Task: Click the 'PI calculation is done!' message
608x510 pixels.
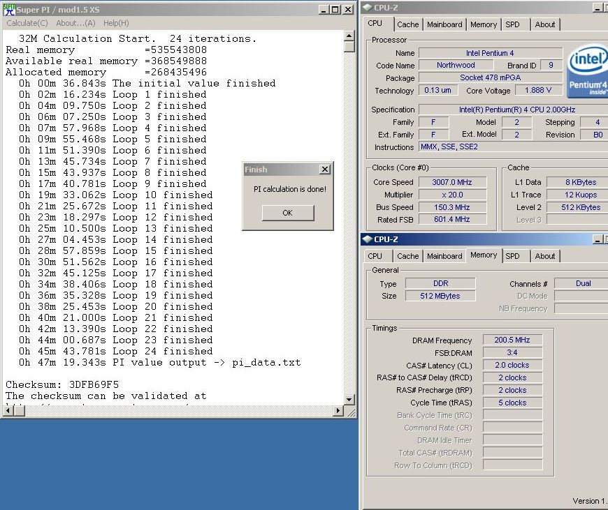Action: tap(290, 189)
